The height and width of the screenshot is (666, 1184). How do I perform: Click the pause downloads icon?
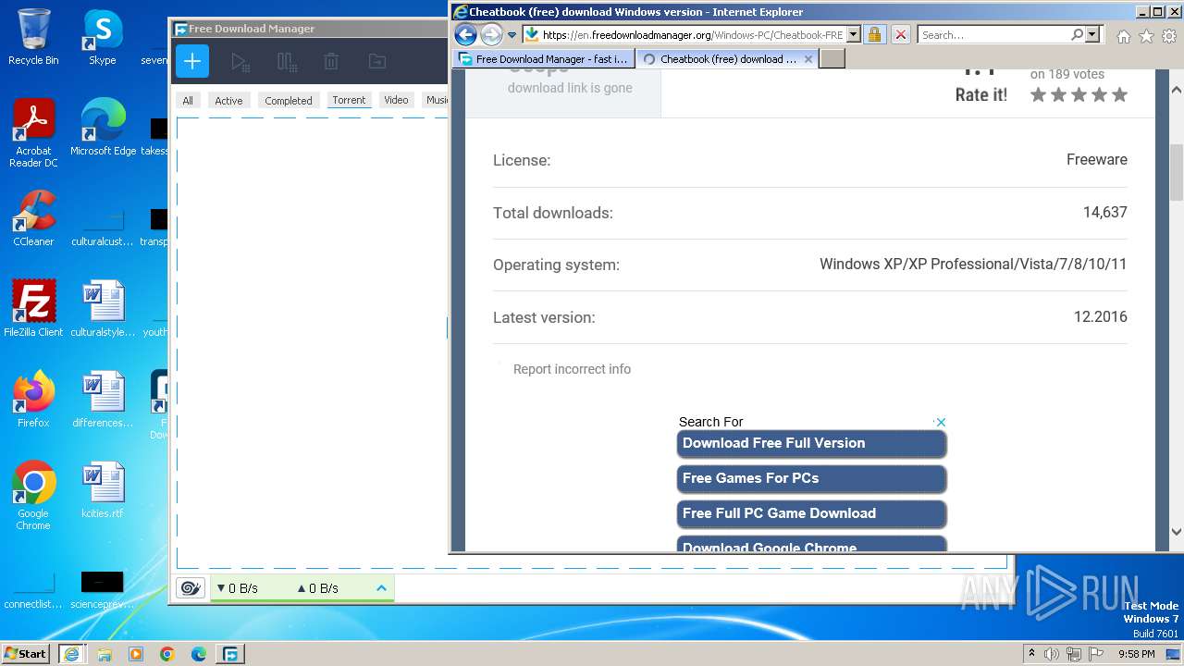pos(287,62)
